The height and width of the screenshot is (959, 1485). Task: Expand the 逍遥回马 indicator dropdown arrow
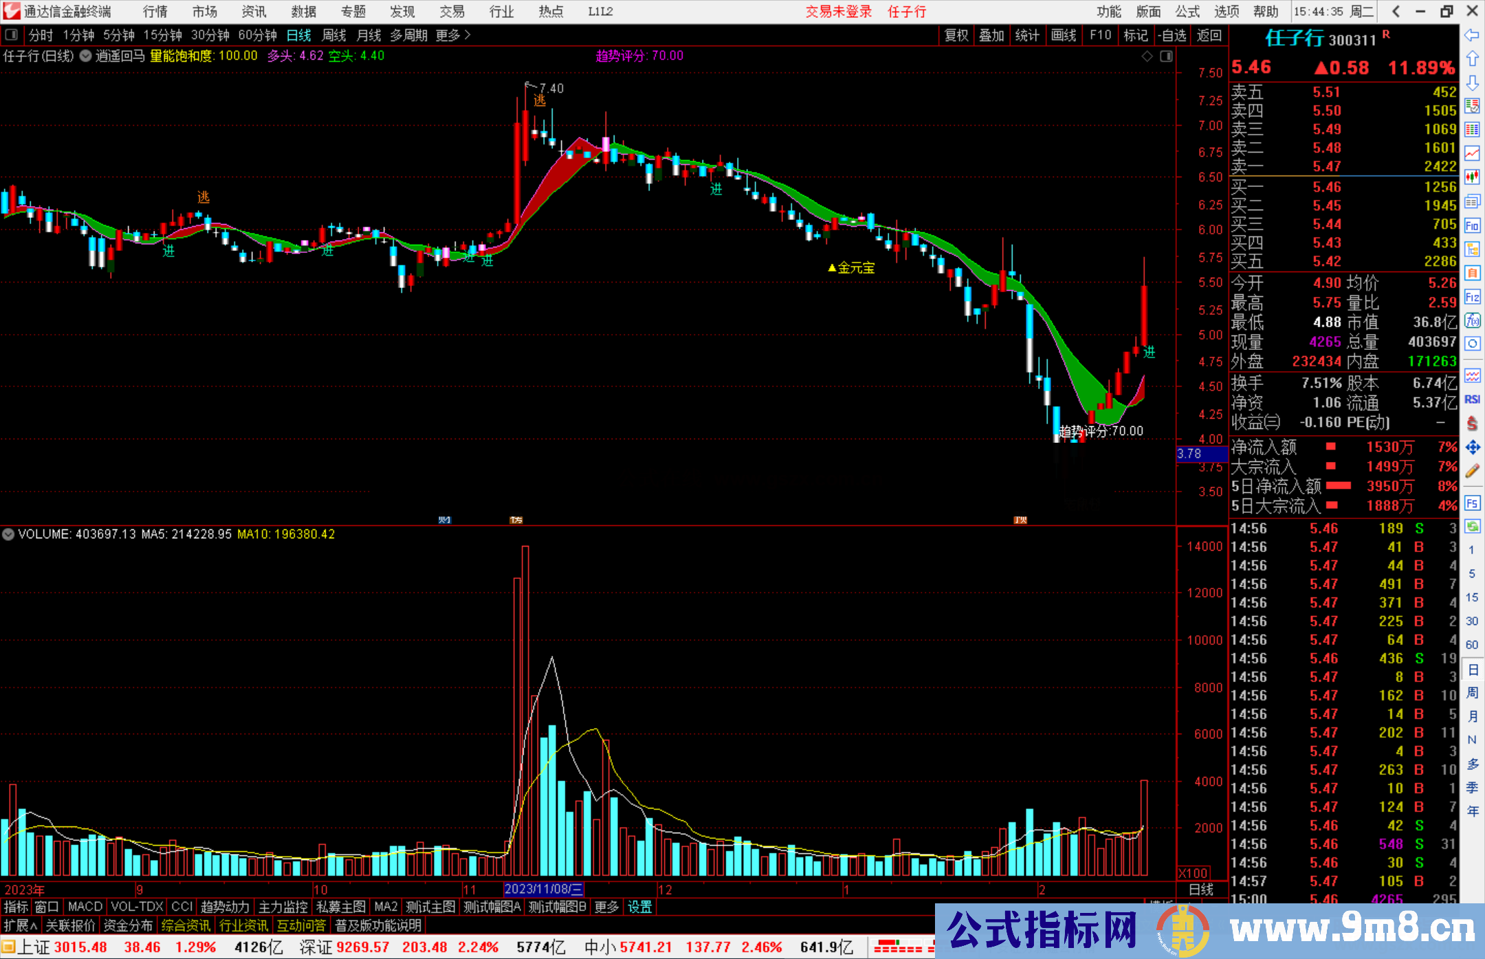(x=85, y=56)
